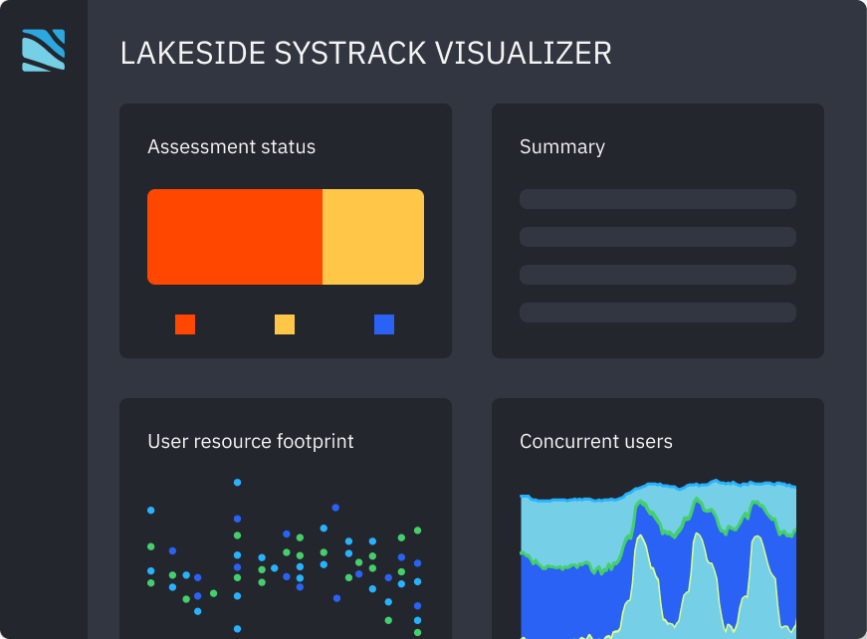Open the Assessment status panel title
867x639 pixels.
232,147
